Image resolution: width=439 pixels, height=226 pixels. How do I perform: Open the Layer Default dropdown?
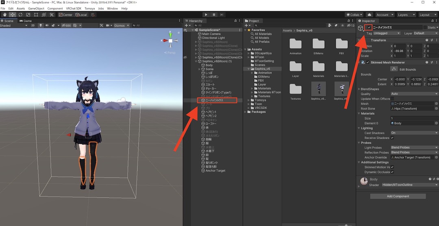click(x=426, y=33)
